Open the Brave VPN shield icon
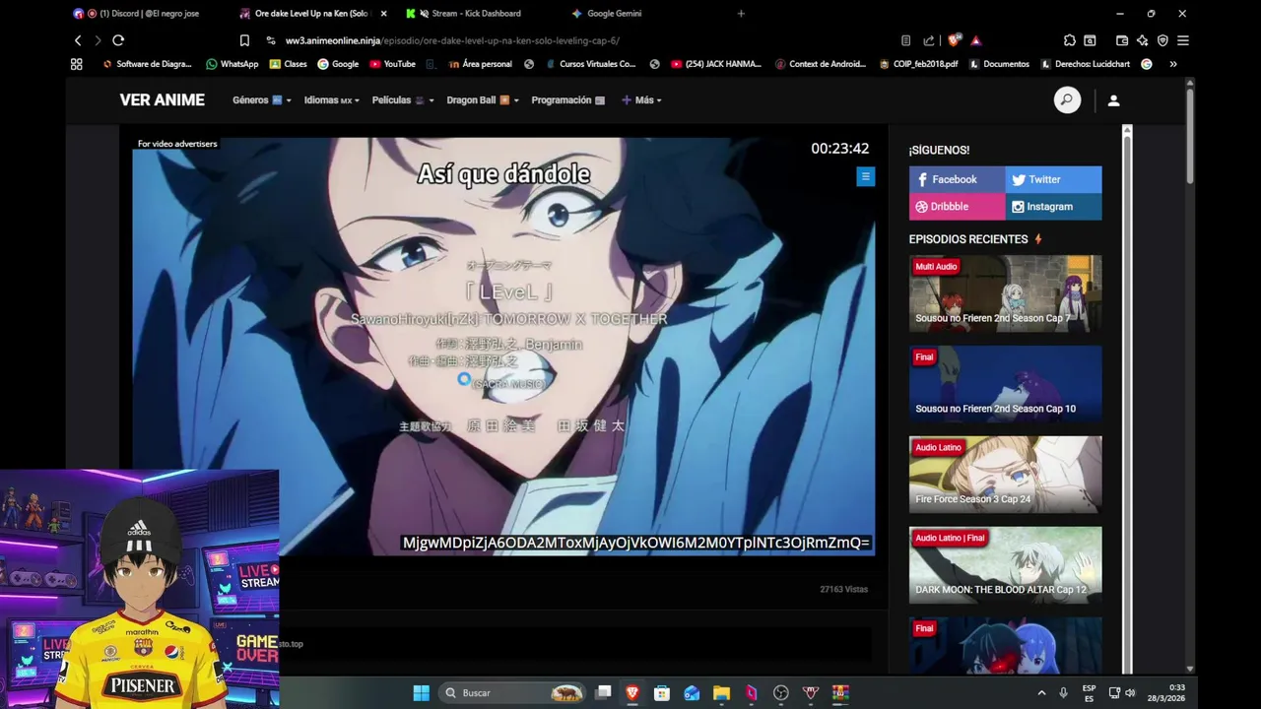The height and width of the screenshot is (709, 1261). [1162, 40]
